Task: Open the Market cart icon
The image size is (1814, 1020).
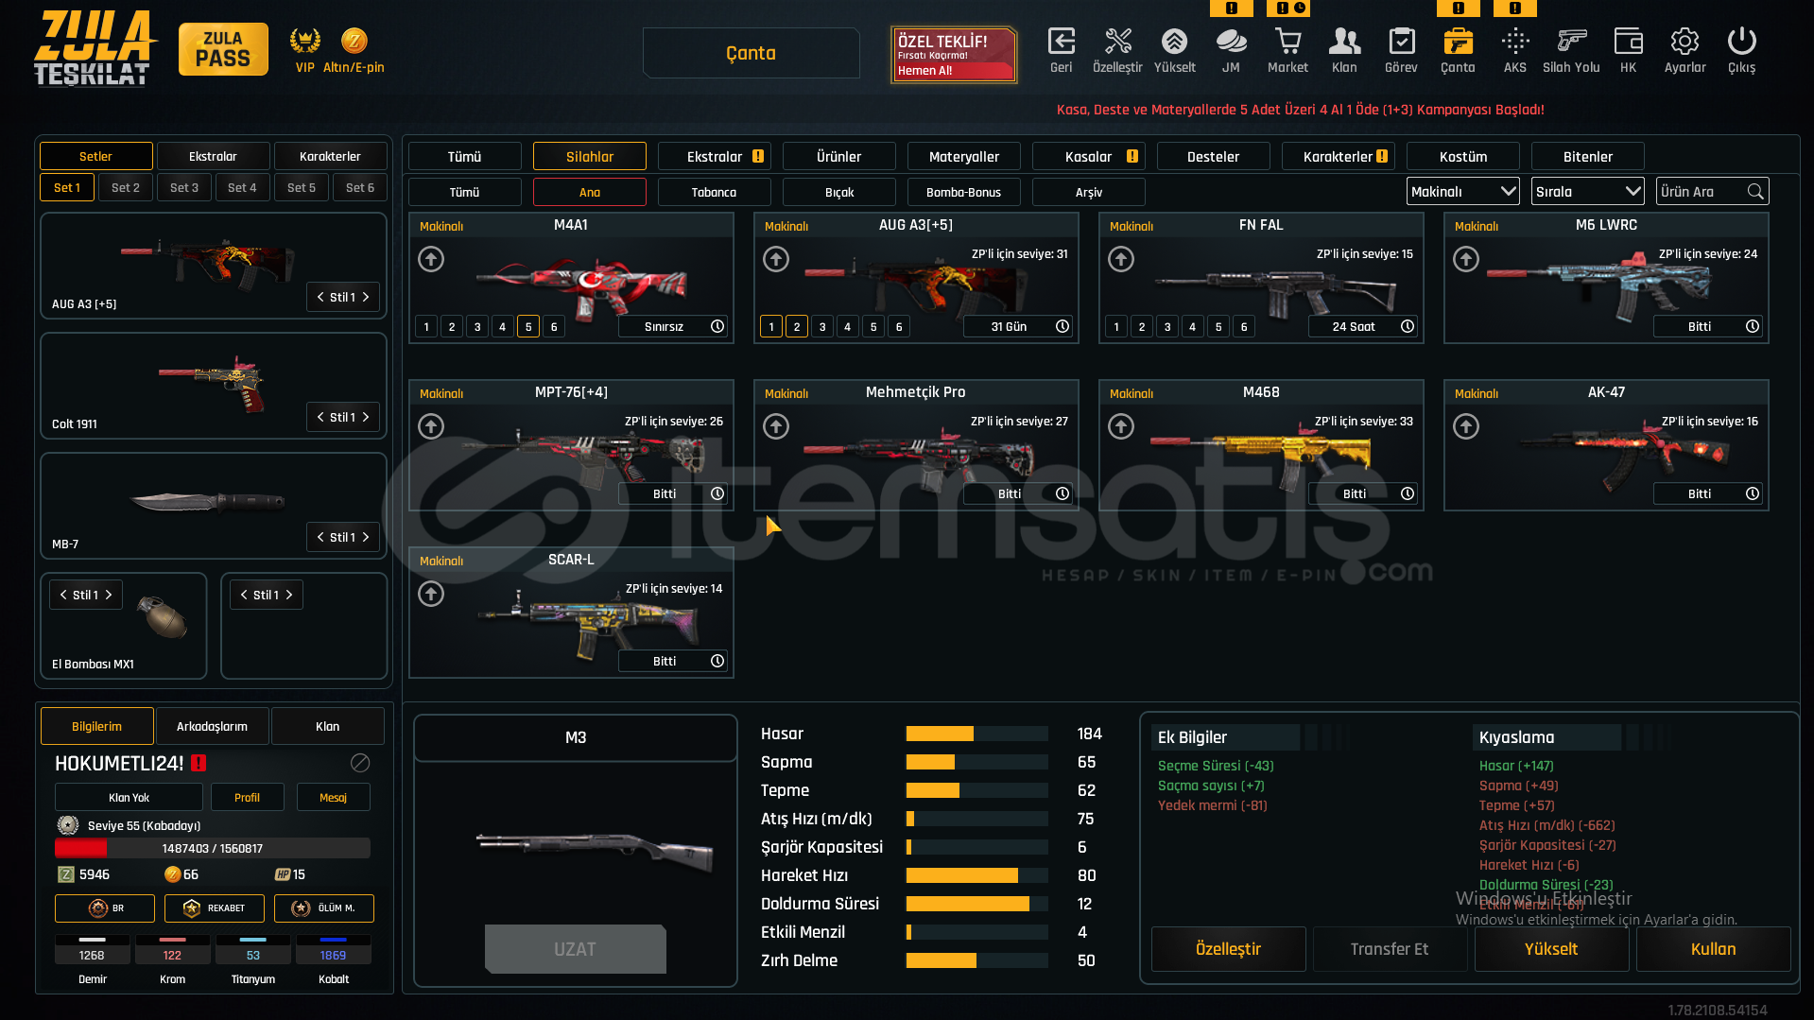Action: pyautogui.click(x=1287, y=42)
